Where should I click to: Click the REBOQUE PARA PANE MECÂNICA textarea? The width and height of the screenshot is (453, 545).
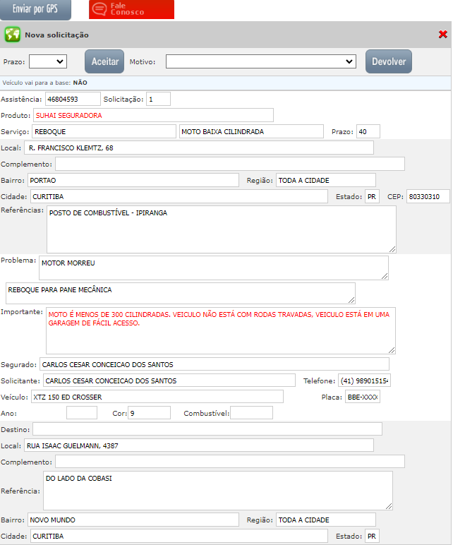(x=181, y=294)
